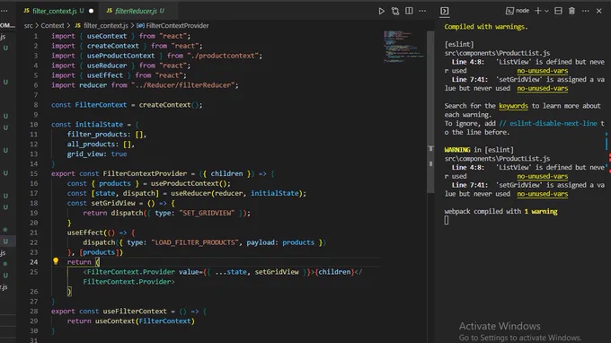Create a new terminal with plus icon

[x=537, y=11]
